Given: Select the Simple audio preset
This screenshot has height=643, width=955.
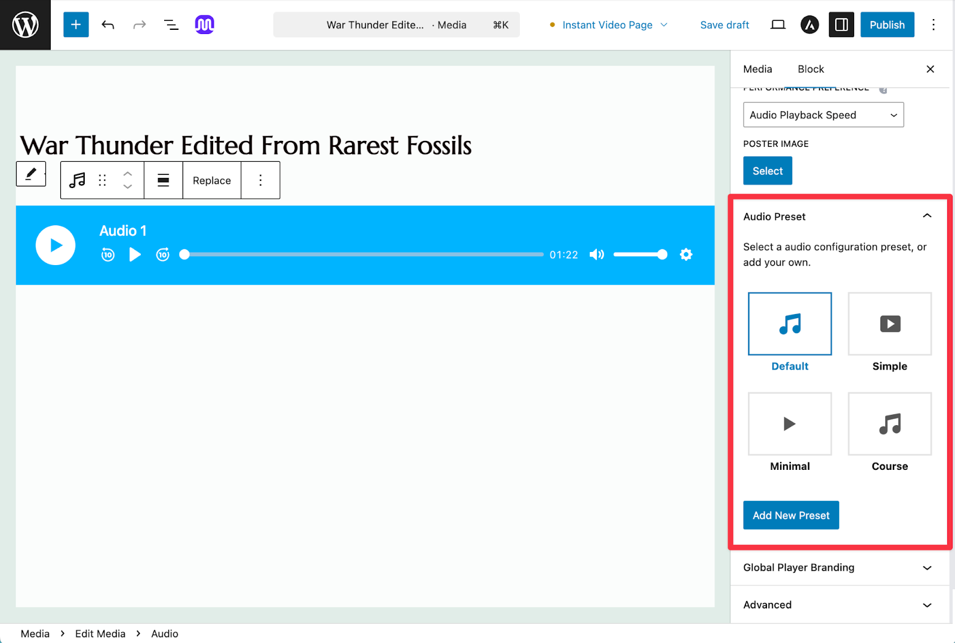Looking at the screenshot, I should (889, 324).
